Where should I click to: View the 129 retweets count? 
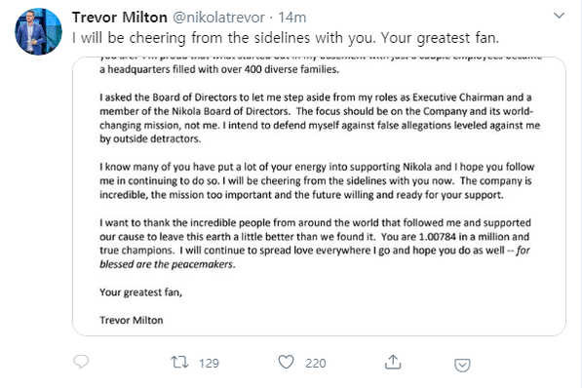tap(209, 363)
